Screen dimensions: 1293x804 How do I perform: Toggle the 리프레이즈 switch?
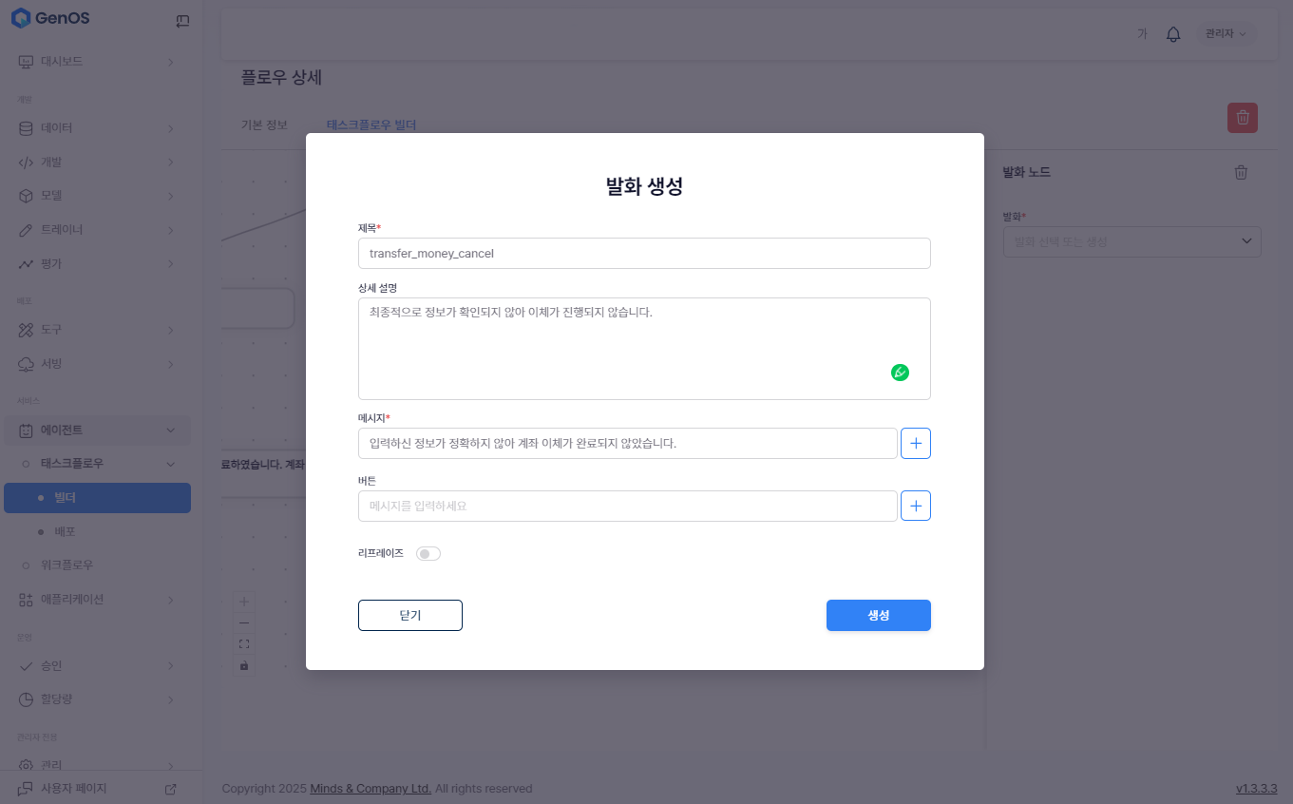[x=428, y=553]
